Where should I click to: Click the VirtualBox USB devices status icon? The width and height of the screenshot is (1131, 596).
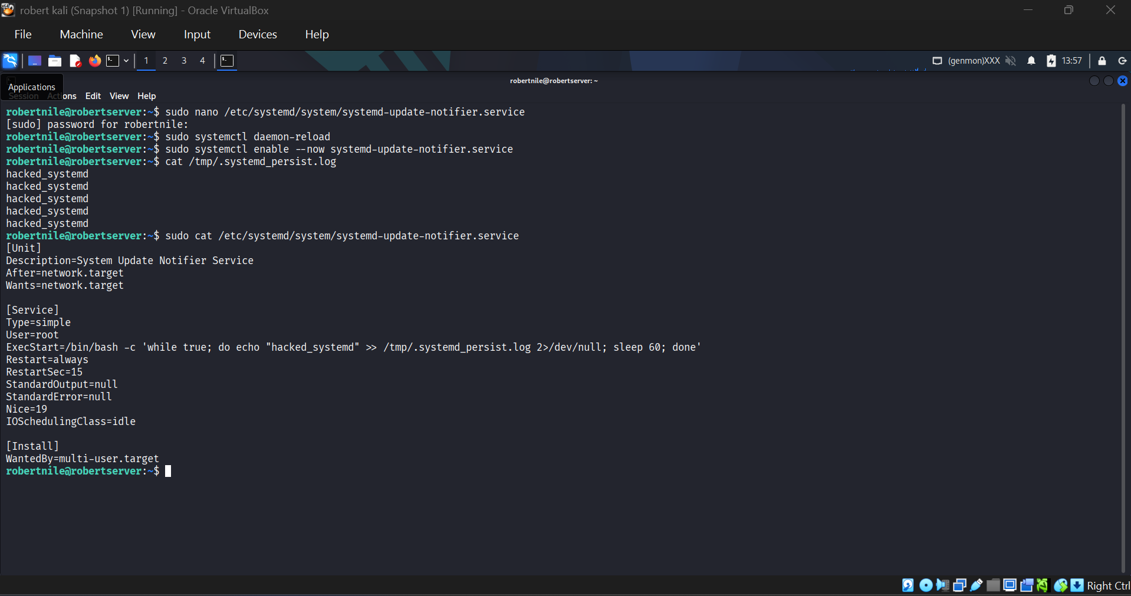pos(977,585)
